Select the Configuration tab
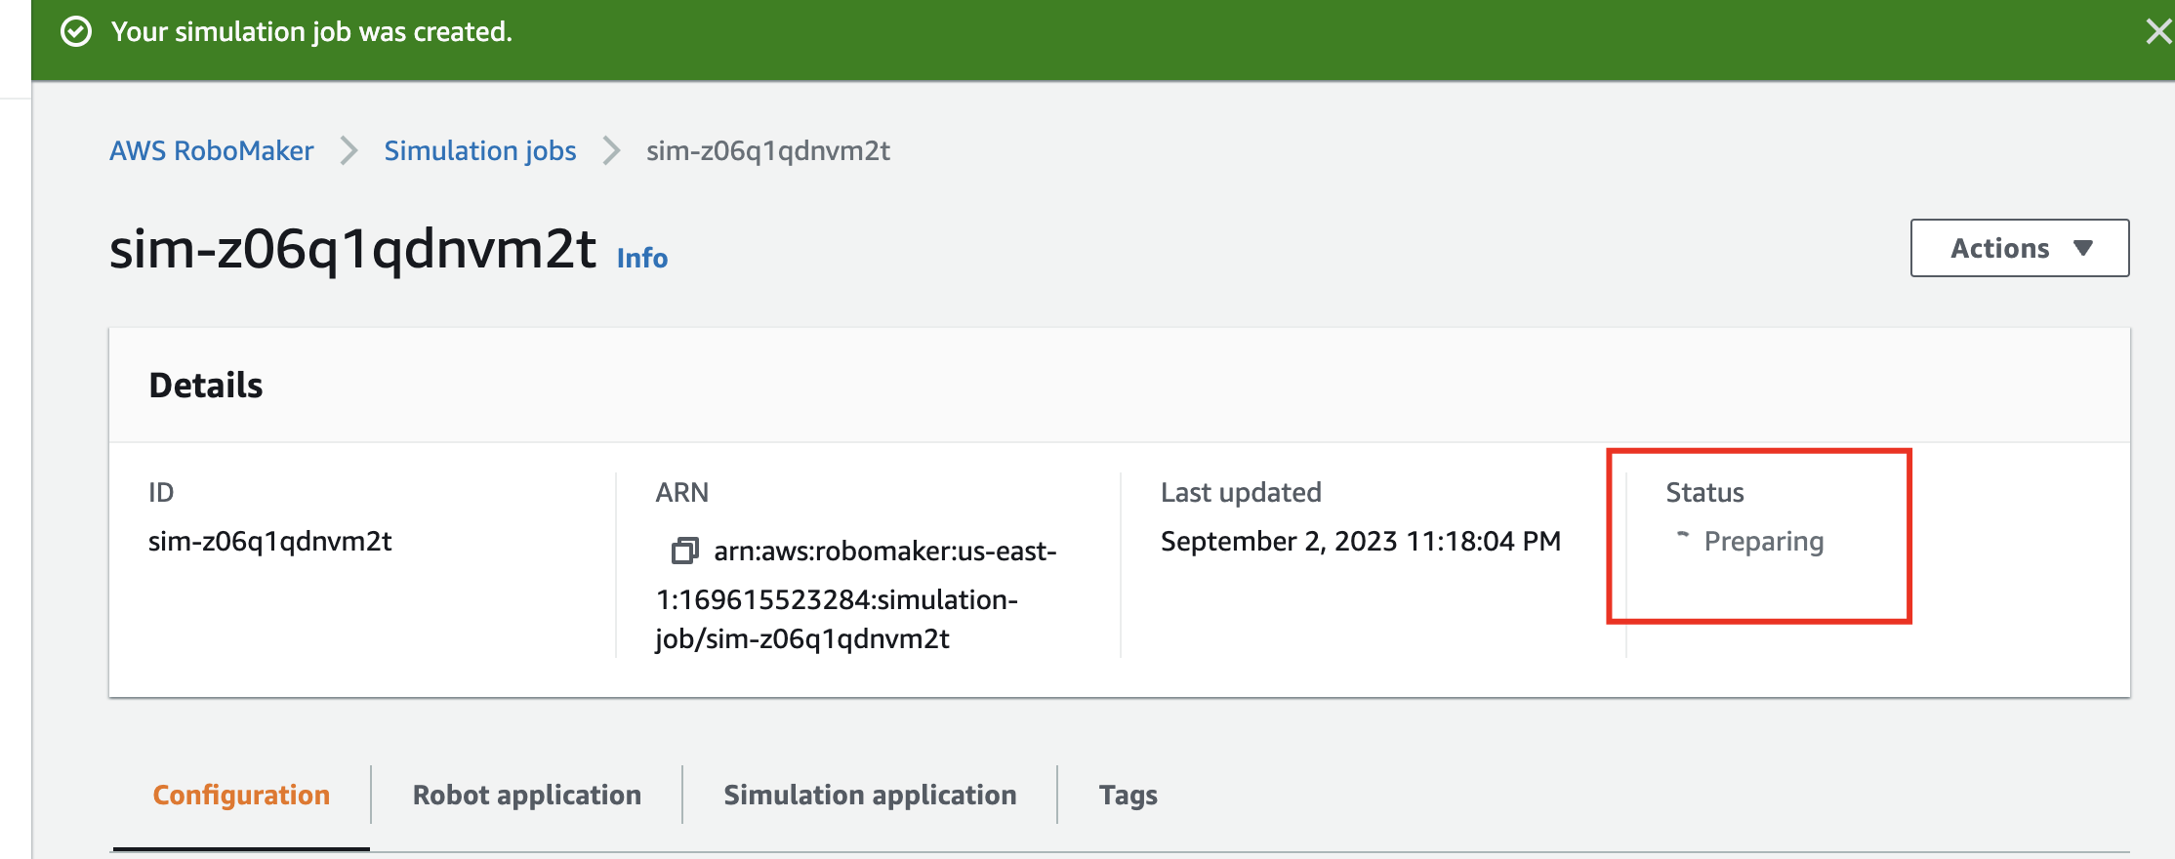The height and width of the screenshot is (859, 2175). [241, 795]
